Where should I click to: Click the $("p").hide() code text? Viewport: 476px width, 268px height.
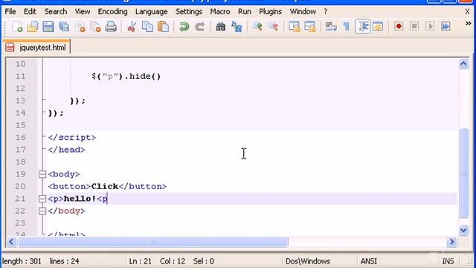coord(126,76)
